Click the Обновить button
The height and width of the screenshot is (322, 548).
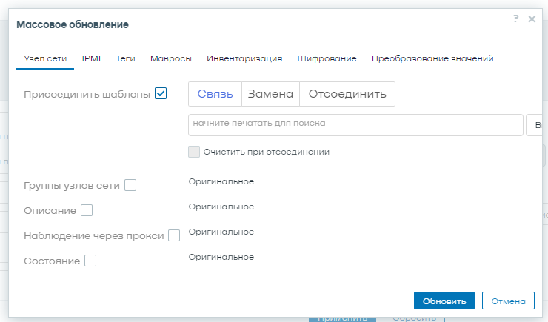coord(444,301)
